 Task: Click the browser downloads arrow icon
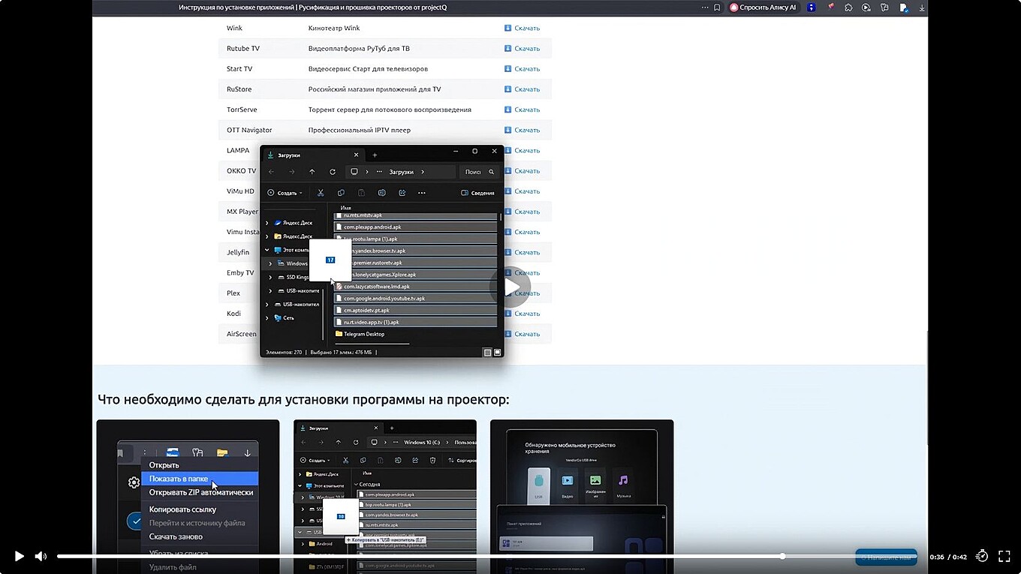(x=922, y=8)
